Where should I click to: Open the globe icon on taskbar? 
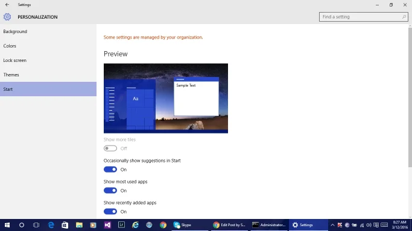click(x=149, y=225)
